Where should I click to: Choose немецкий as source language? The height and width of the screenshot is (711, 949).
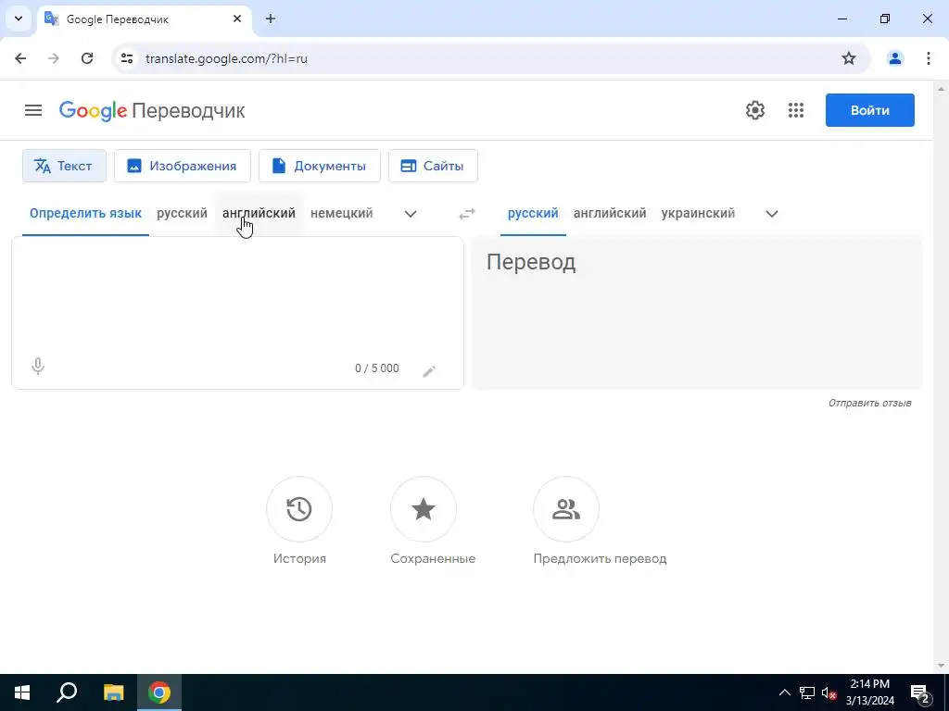coord(342,214)
